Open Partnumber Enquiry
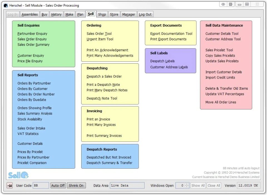This screenshot has width=267, height=195. coord(32,34)
